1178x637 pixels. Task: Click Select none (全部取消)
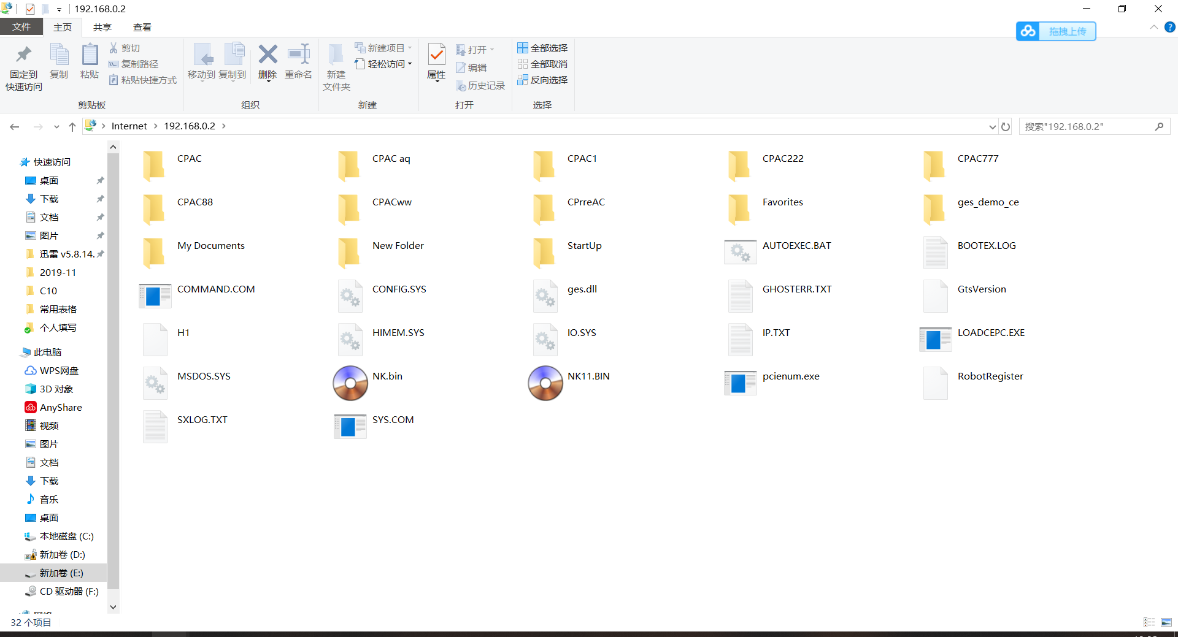coord(542,64)
